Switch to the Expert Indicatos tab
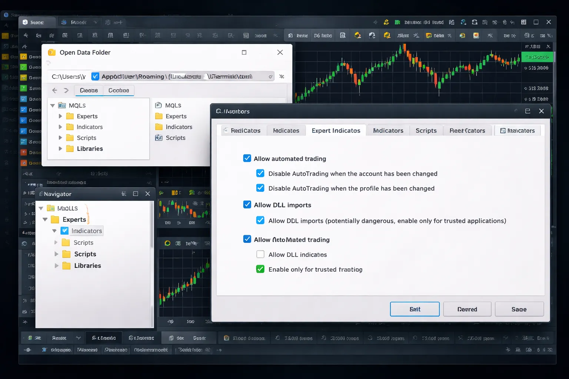Screen dimensions: 569x379 pos(336,130)
